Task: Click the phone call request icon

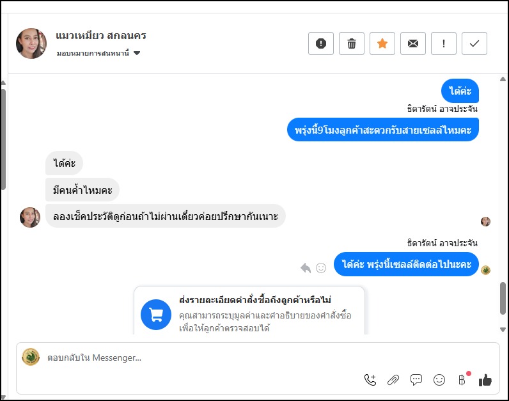Action: click(370, 380)
